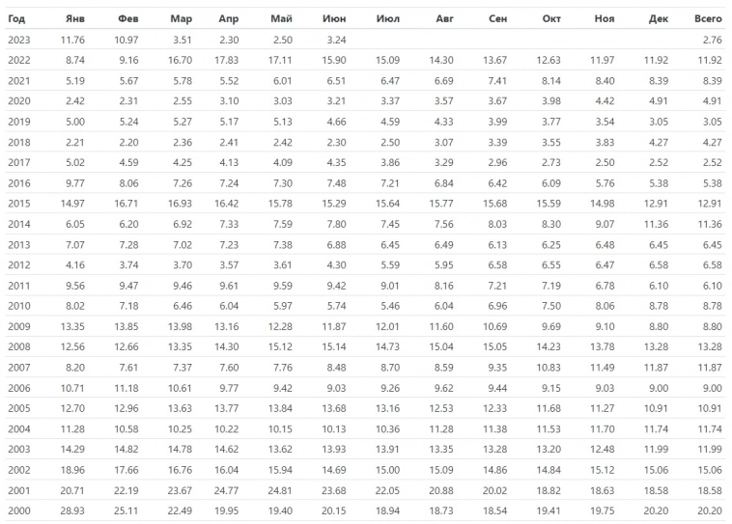
Task: Select the Июл column header
Action: pyautogui.click(x=387, y=18)
